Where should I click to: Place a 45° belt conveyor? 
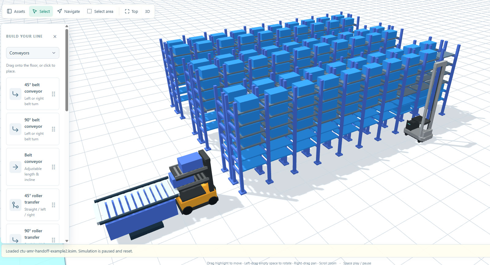[33, 94]
